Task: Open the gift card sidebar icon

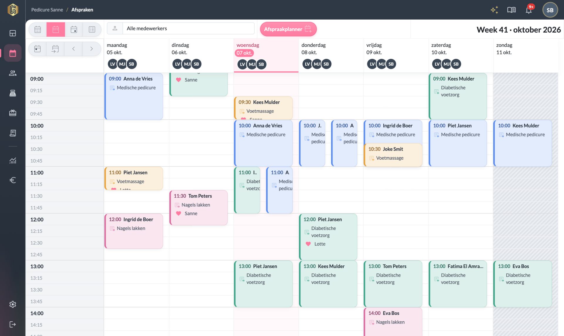Action: [13, 113]
